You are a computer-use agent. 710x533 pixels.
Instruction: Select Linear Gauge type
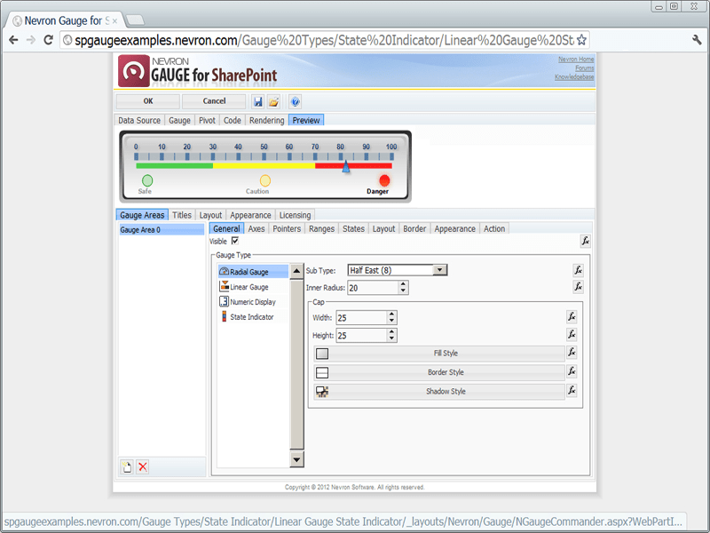(253, 287)
